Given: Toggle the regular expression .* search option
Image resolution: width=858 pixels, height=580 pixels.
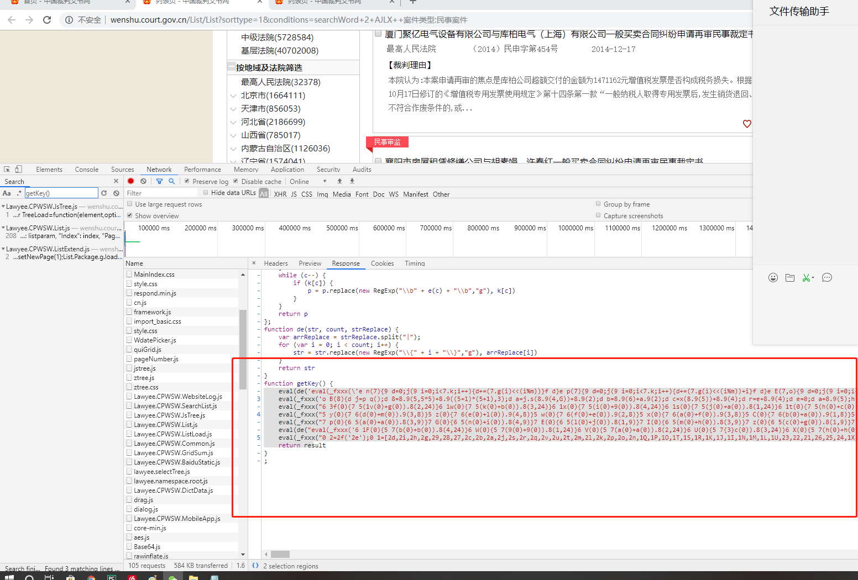Looking at the screenshot, I should click(19, 193).
